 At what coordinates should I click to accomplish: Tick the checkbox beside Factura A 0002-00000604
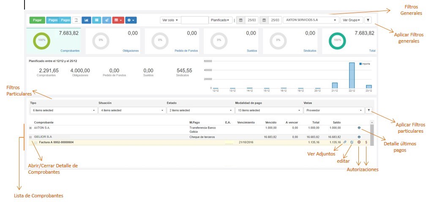(x=36, y=142)
